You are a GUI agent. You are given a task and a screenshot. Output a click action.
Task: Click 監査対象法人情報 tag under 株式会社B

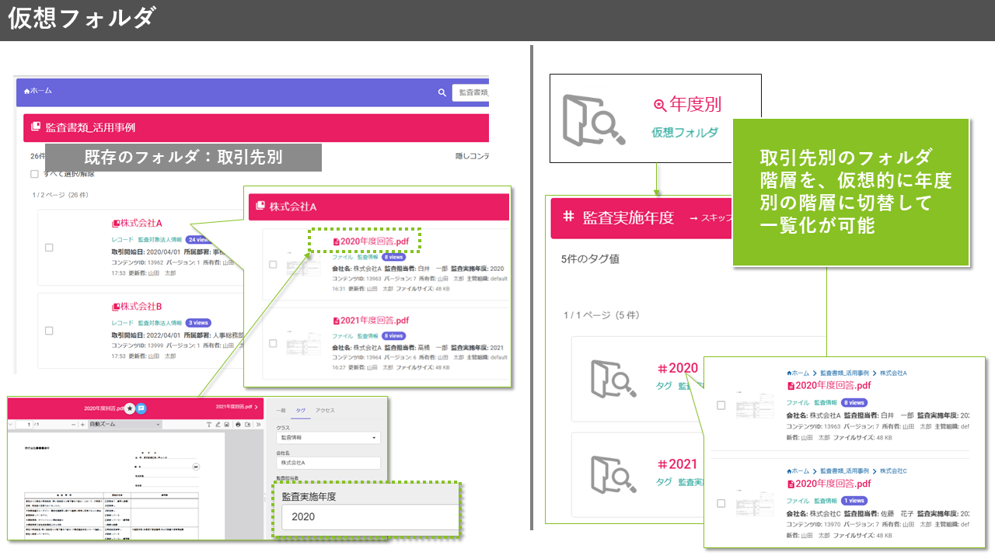160,323
